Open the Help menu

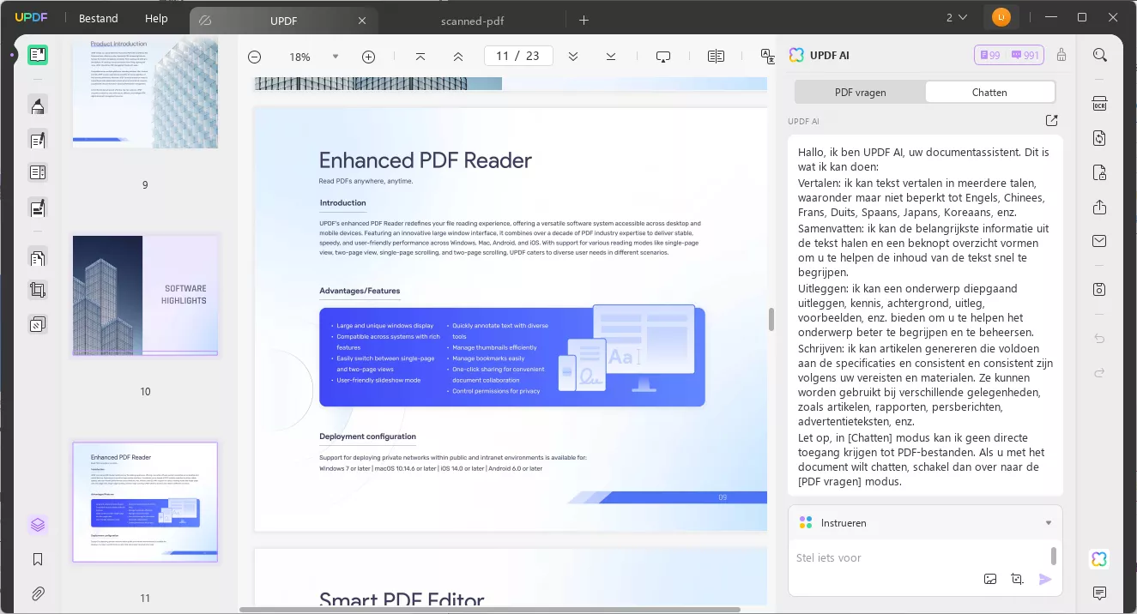click(156, 18)
